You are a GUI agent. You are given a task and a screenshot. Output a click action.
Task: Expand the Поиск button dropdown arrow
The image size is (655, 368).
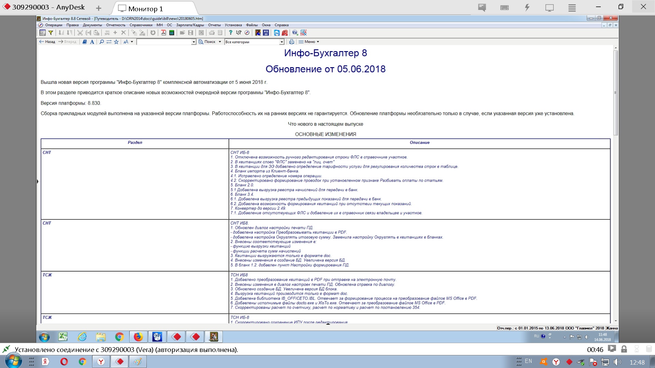pyautogui.click(x=220, y=42)
